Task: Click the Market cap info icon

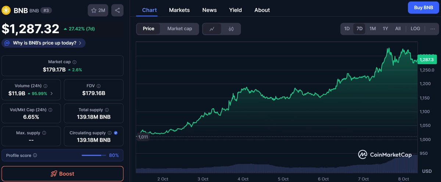Action: (75, 62)
